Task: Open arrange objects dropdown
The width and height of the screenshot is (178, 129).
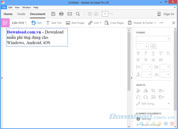Action: click(161, 97)
